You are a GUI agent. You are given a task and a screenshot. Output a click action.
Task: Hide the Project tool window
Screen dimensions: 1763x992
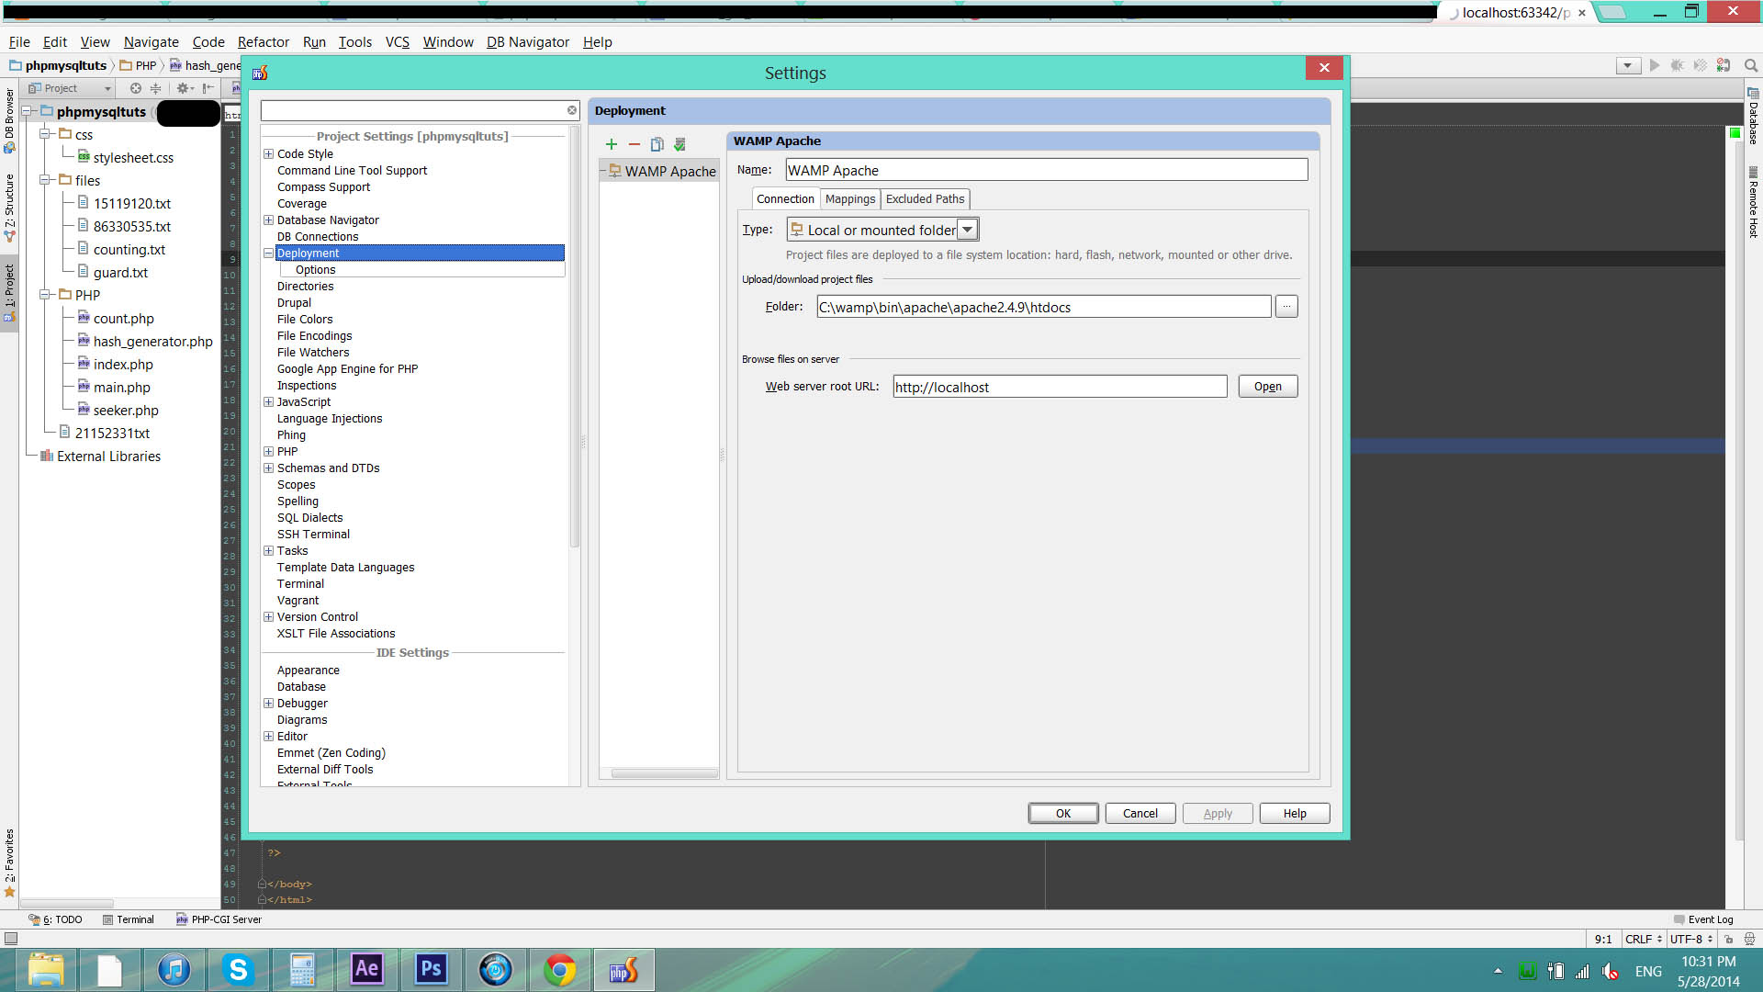tap(208, 89)
